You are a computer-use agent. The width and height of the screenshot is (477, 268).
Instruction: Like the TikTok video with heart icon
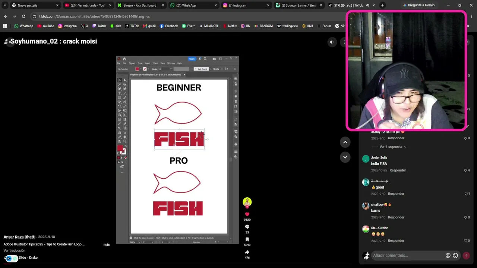click(x=247, y=214)
